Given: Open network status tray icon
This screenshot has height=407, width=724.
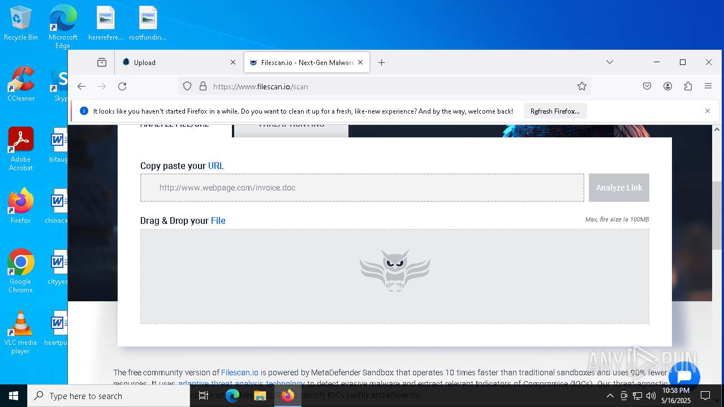Looking at the screenshot, I should click(637, 396).
